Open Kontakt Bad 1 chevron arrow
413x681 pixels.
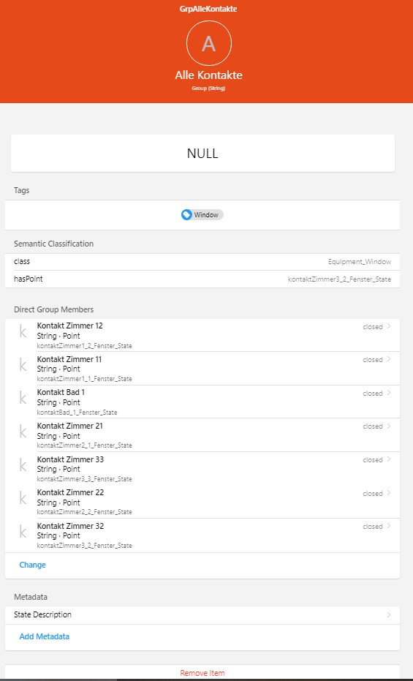pos(389,393)
